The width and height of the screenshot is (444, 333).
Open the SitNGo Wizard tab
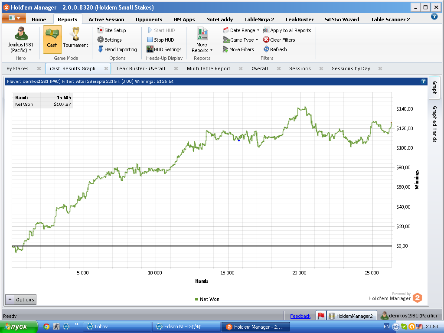(342, 19)
